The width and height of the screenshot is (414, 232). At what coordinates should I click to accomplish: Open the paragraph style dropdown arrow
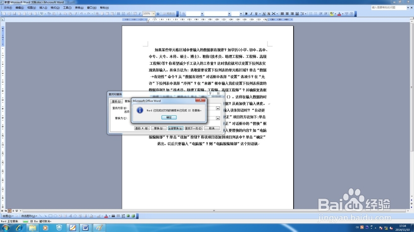(x=202, y=14)
